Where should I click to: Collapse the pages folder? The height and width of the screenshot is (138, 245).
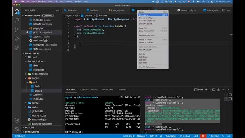pyautogui.click(x=26, y=78)
